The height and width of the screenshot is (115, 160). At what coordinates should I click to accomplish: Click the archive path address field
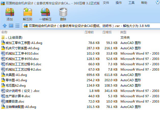(x=91, y=26)
